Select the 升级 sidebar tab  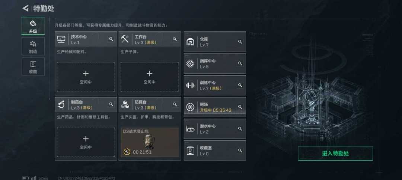[x=33, y=26]
